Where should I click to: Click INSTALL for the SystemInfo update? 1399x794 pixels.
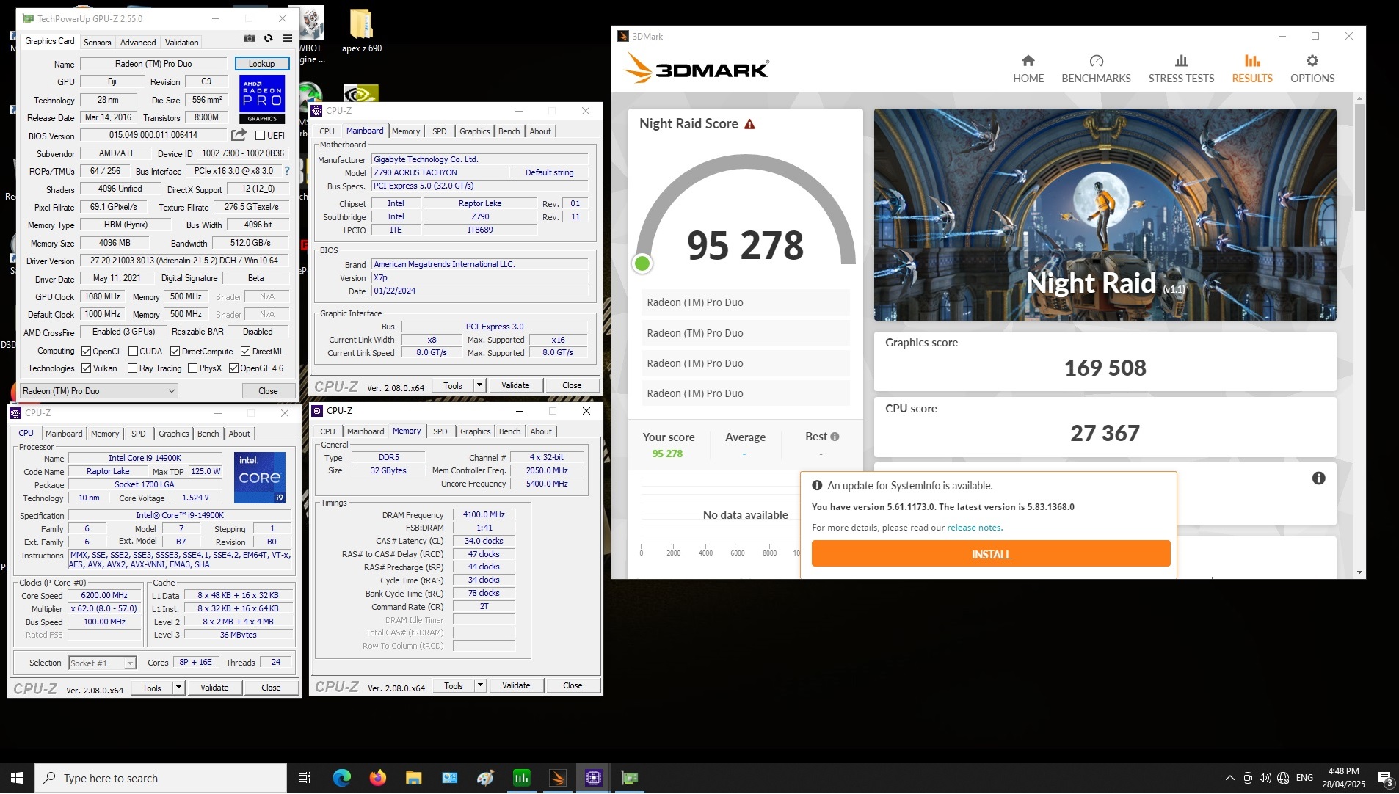[990, 555]
